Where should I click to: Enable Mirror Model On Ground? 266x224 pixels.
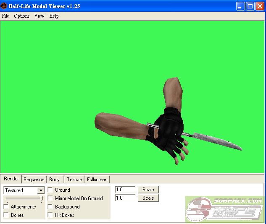[50, 198]
